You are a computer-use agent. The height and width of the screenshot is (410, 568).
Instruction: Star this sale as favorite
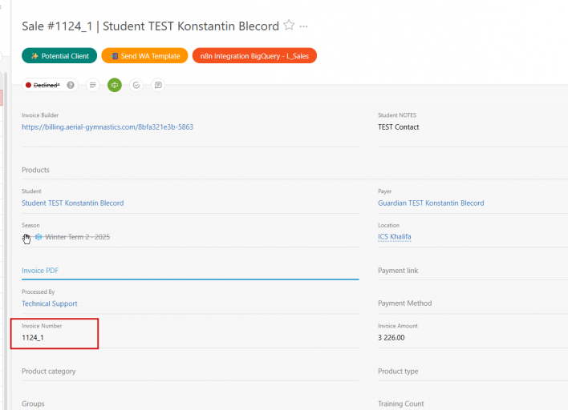click(x=289, y=26)
